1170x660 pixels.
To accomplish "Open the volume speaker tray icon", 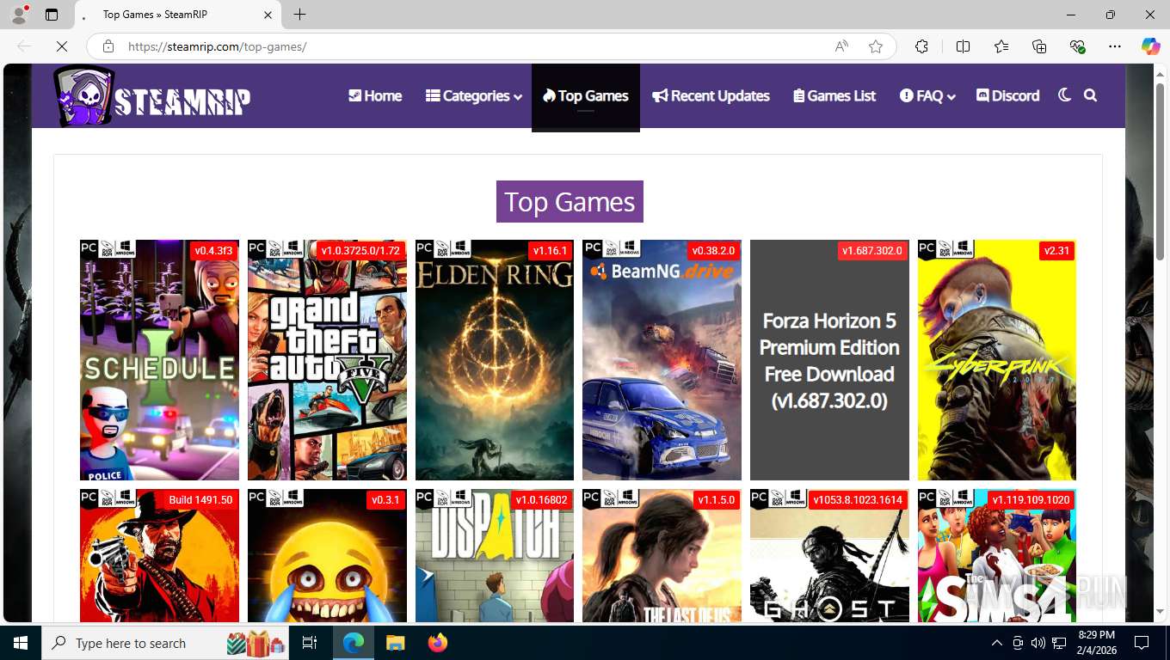I will click(x=1038, y=643).
